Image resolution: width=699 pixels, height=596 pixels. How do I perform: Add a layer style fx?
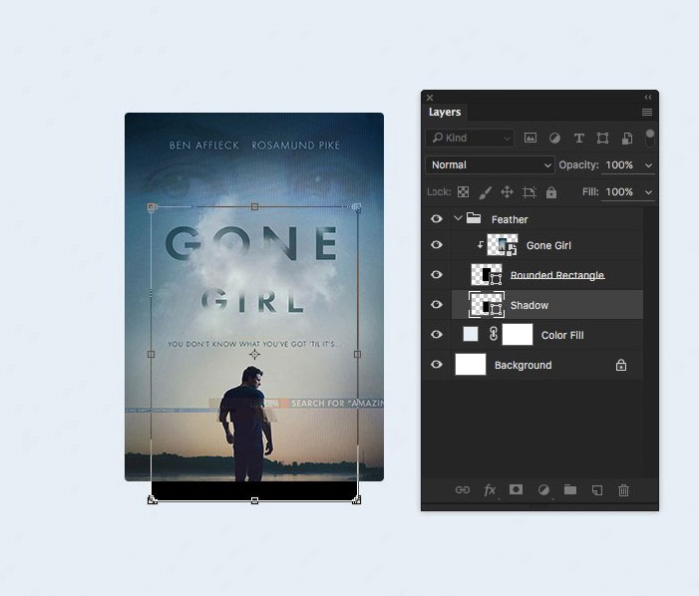[x=490, y=490]
